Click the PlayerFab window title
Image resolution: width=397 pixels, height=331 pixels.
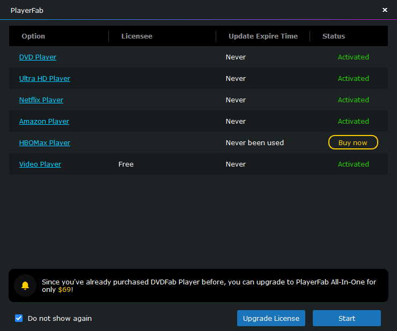tap(27, 10)
